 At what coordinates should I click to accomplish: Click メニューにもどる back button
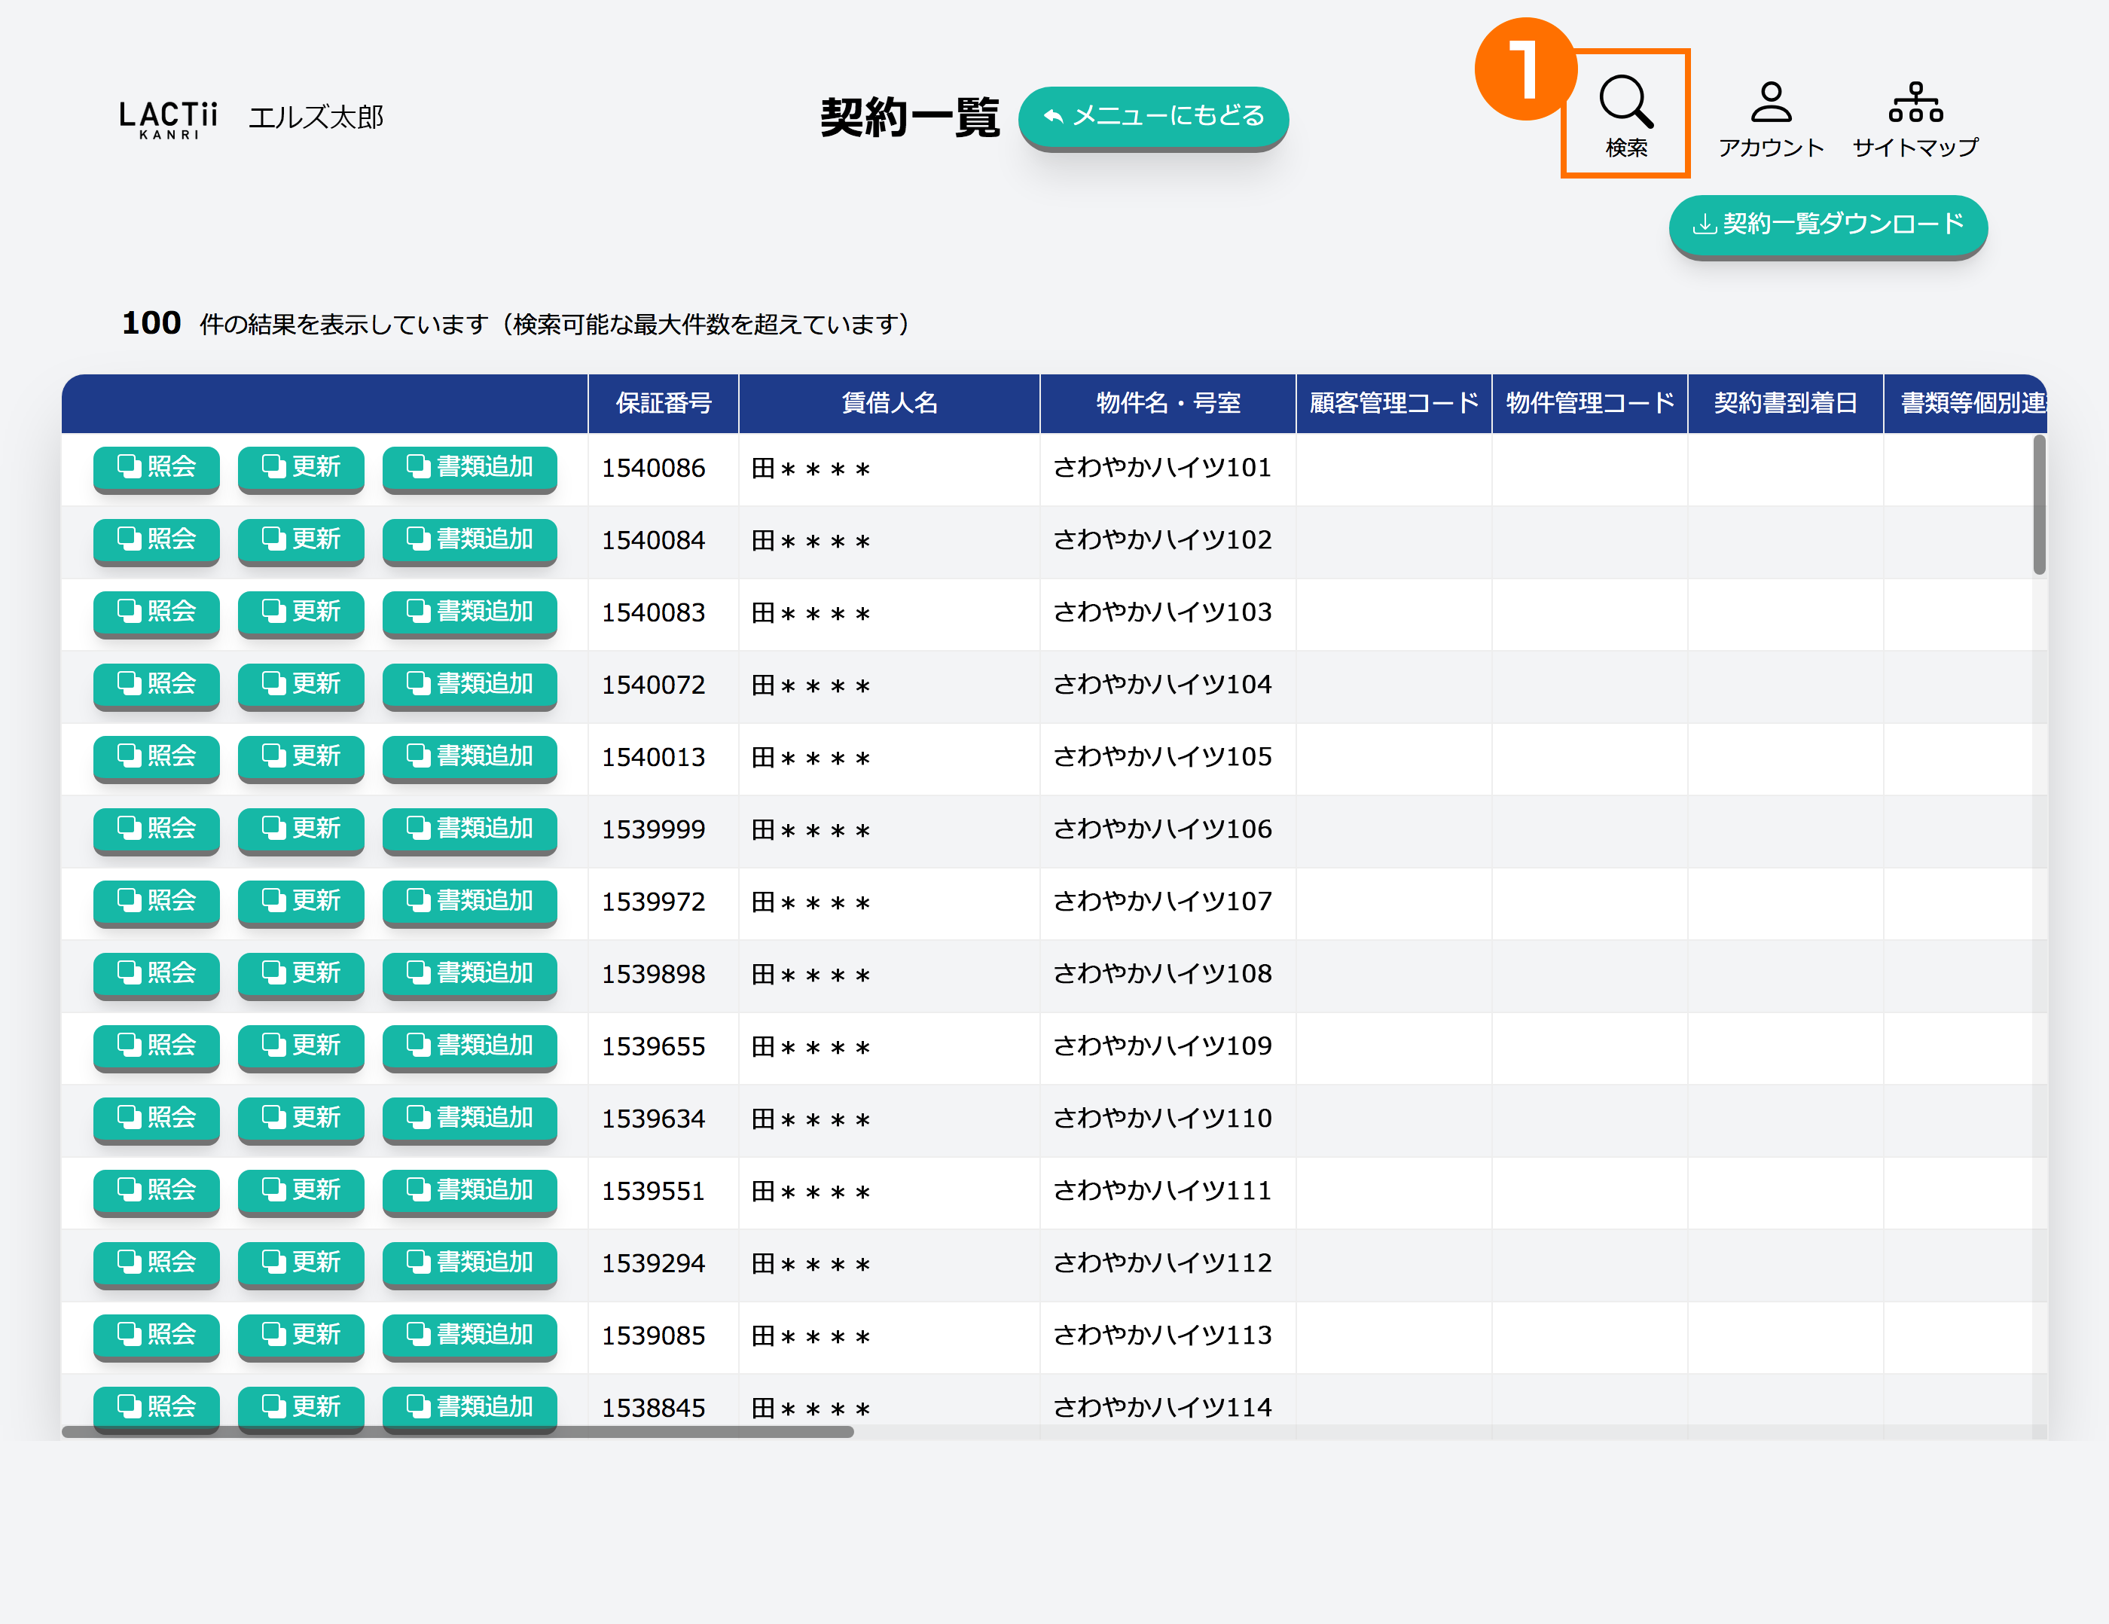pyautogui.click(x=1153, y=116)
